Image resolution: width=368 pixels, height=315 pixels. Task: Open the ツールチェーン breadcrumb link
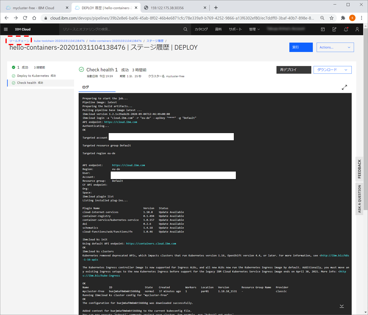pyautogui.click(x=19, y=41)
